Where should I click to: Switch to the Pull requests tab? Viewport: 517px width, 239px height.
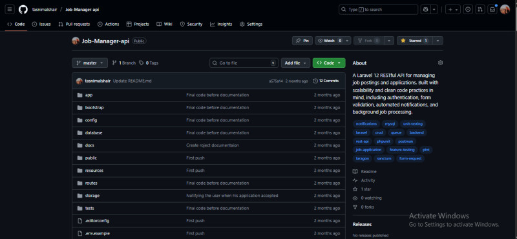coord(74,24)
